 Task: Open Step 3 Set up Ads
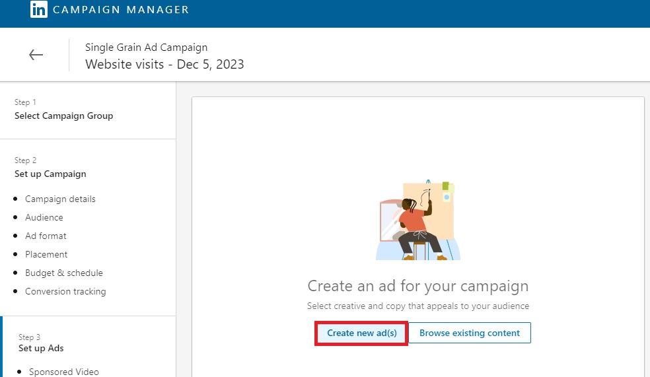point(41,343)
